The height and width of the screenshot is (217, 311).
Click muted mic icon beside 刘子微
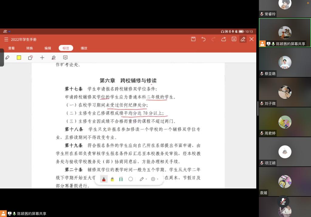[262, 103]
